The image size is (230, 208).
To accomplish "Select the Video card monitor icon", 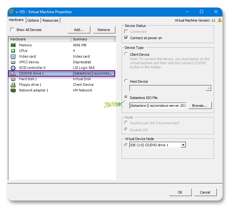I will click(13, 56).
